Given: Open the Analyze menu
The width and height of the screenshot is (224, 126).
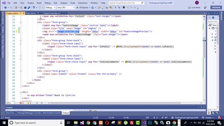Looking at the screenshot, I should point(64,3).
